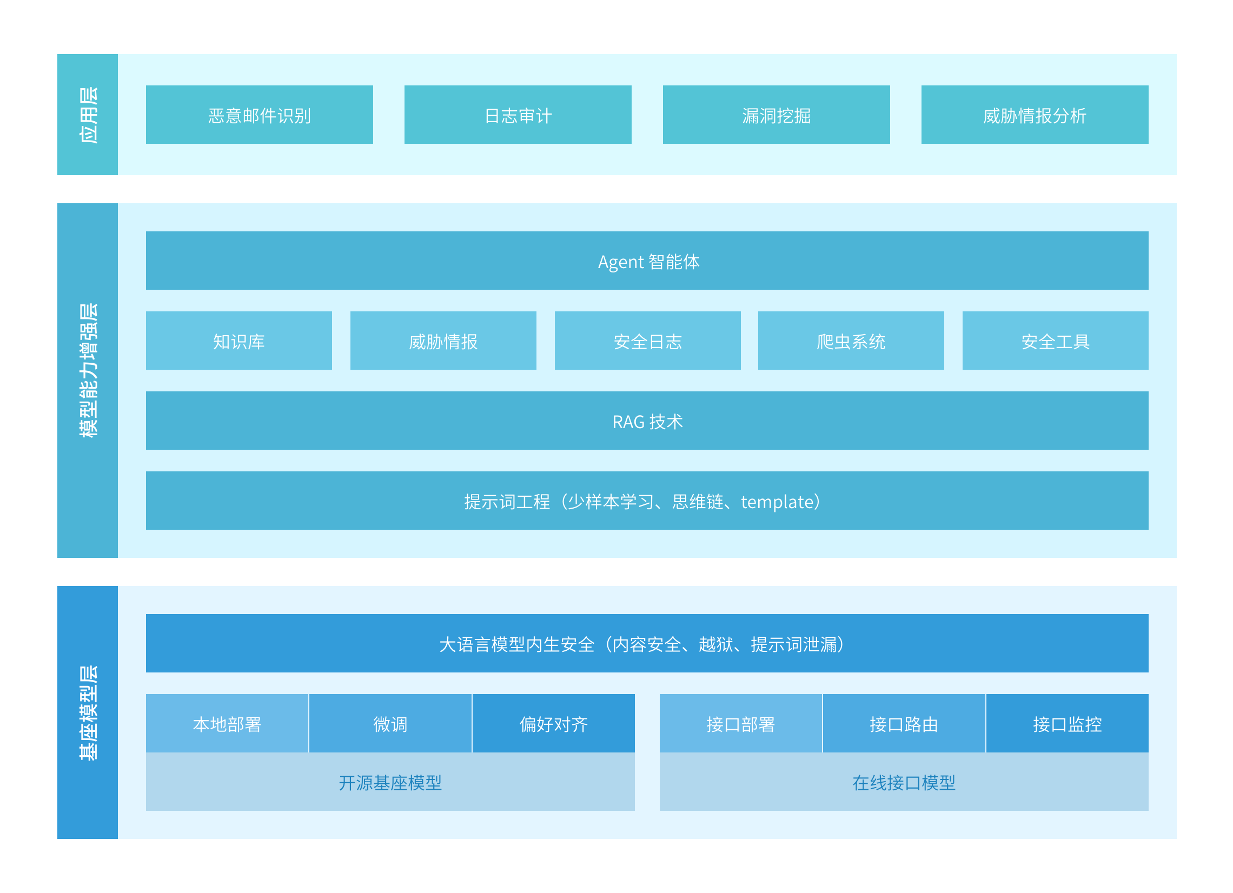Click the RAG 技术 bar

point(647,421)
